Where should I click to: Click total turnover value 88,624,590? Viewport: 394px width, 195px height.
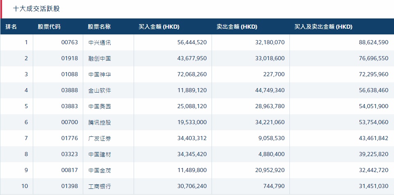coord(368,42)
